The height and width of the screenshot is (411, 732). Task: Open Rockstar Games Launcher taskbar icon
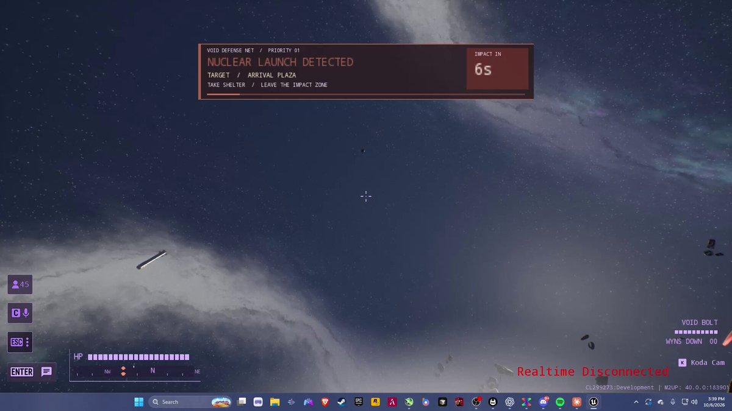click(376, 402)
